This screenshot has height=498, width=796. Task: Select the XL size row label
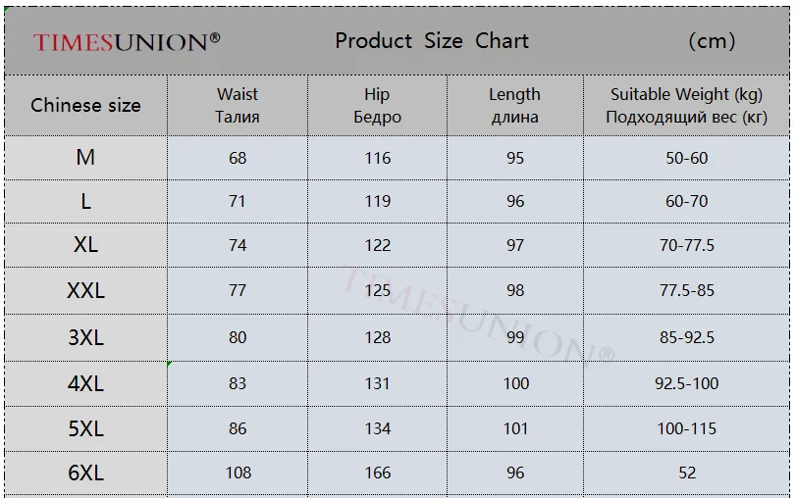[85, 245]
